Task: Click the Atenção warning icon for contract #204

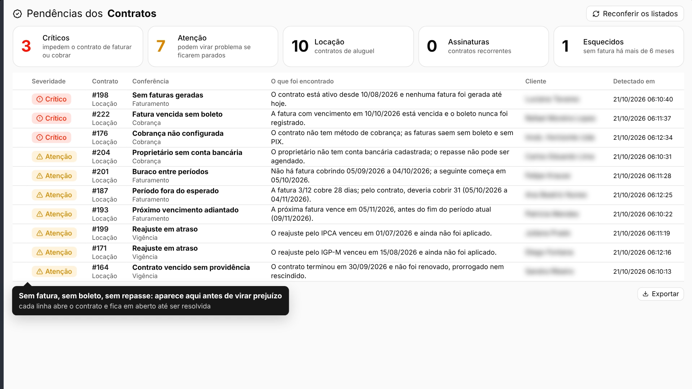Action: [40, 157]
